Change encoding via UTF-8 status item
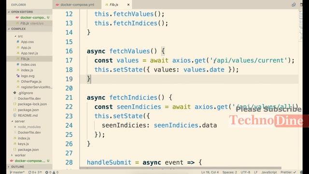Screen dimensions: 309x174 [x=245, y=172]
